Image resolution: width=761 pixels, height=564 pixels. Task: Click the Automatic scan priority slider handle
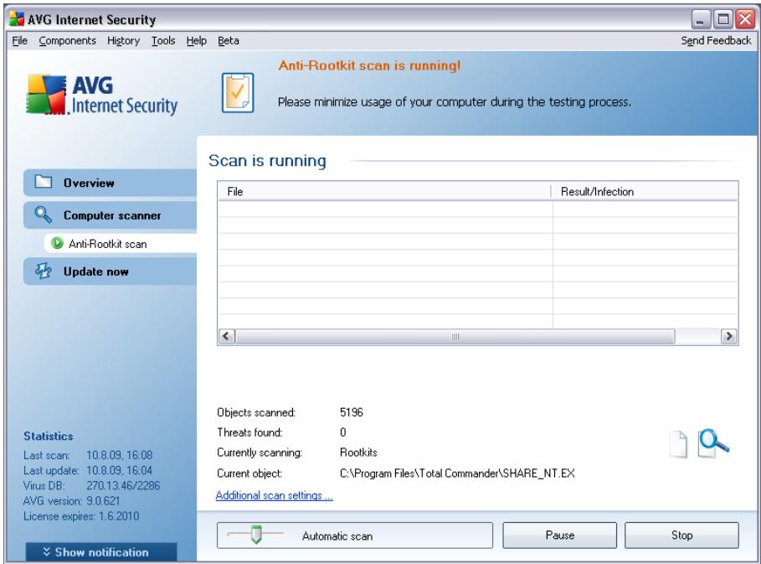click(x=256, y=535)
